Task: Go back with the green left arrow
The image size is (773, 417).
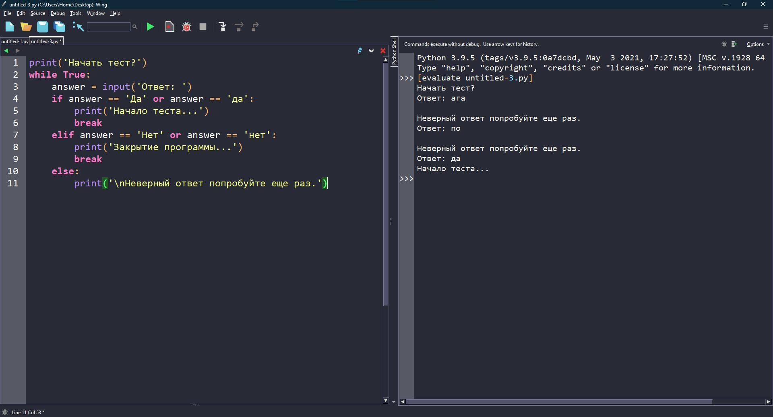Action: (x=6, y=51)
